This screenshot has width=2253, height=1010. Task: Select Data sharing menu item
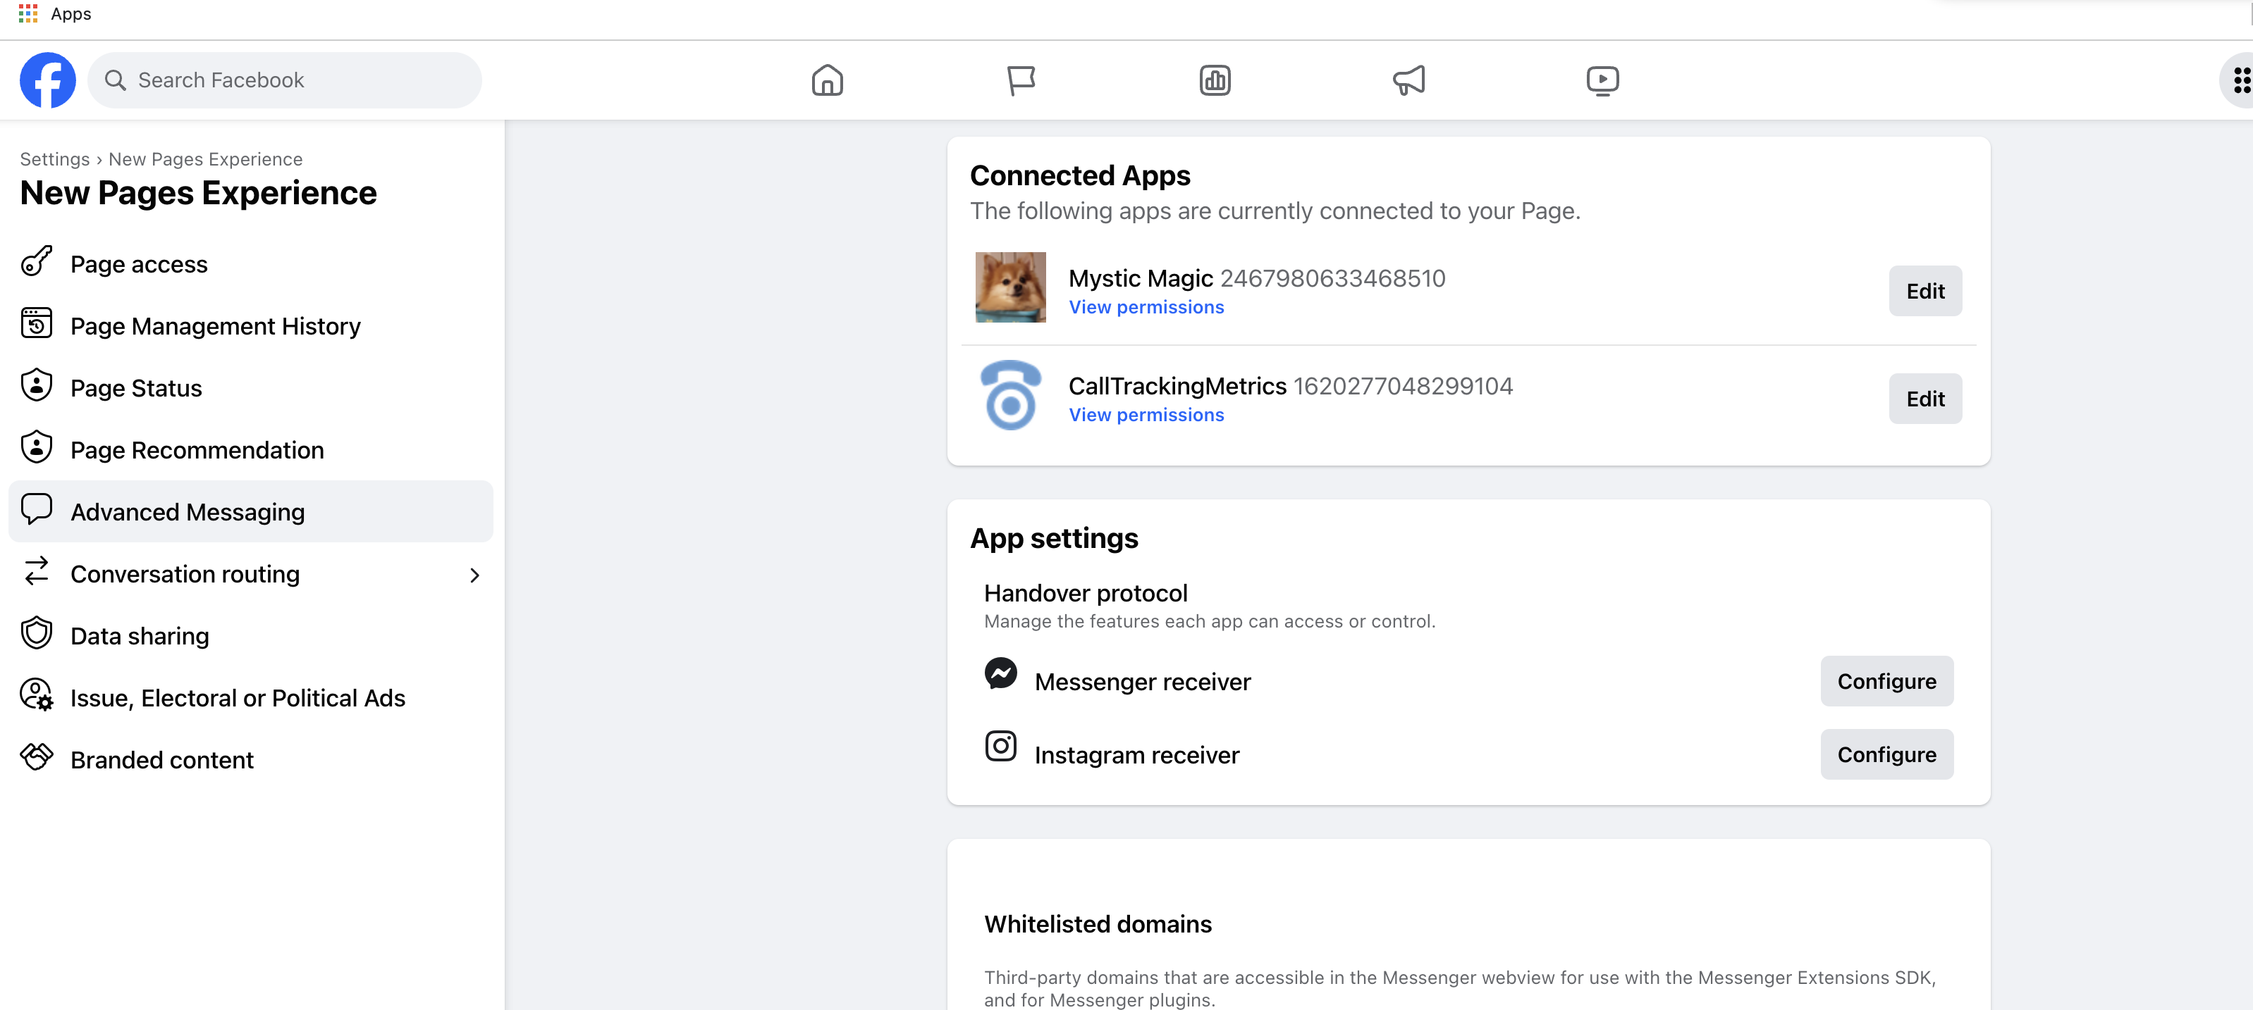click(140, 636)
